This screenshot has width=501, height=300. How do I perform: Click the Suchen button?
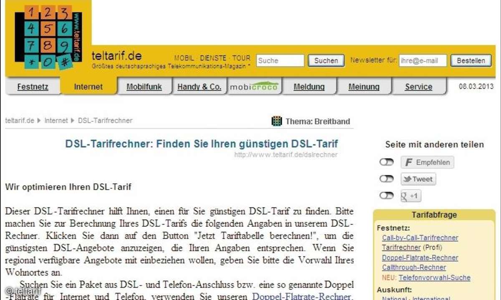pyautogui.click(x=326, y=60)
